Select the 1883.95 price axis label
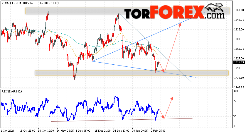 [x=239, y=39]
